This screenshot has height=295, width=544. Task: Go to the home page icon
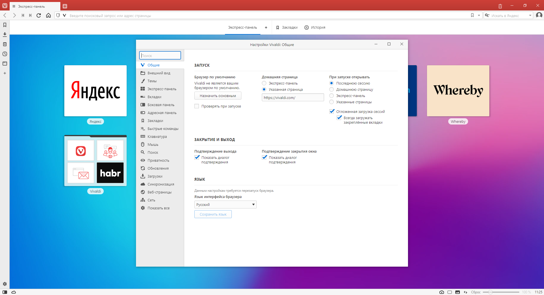click(x=48, y=15)
